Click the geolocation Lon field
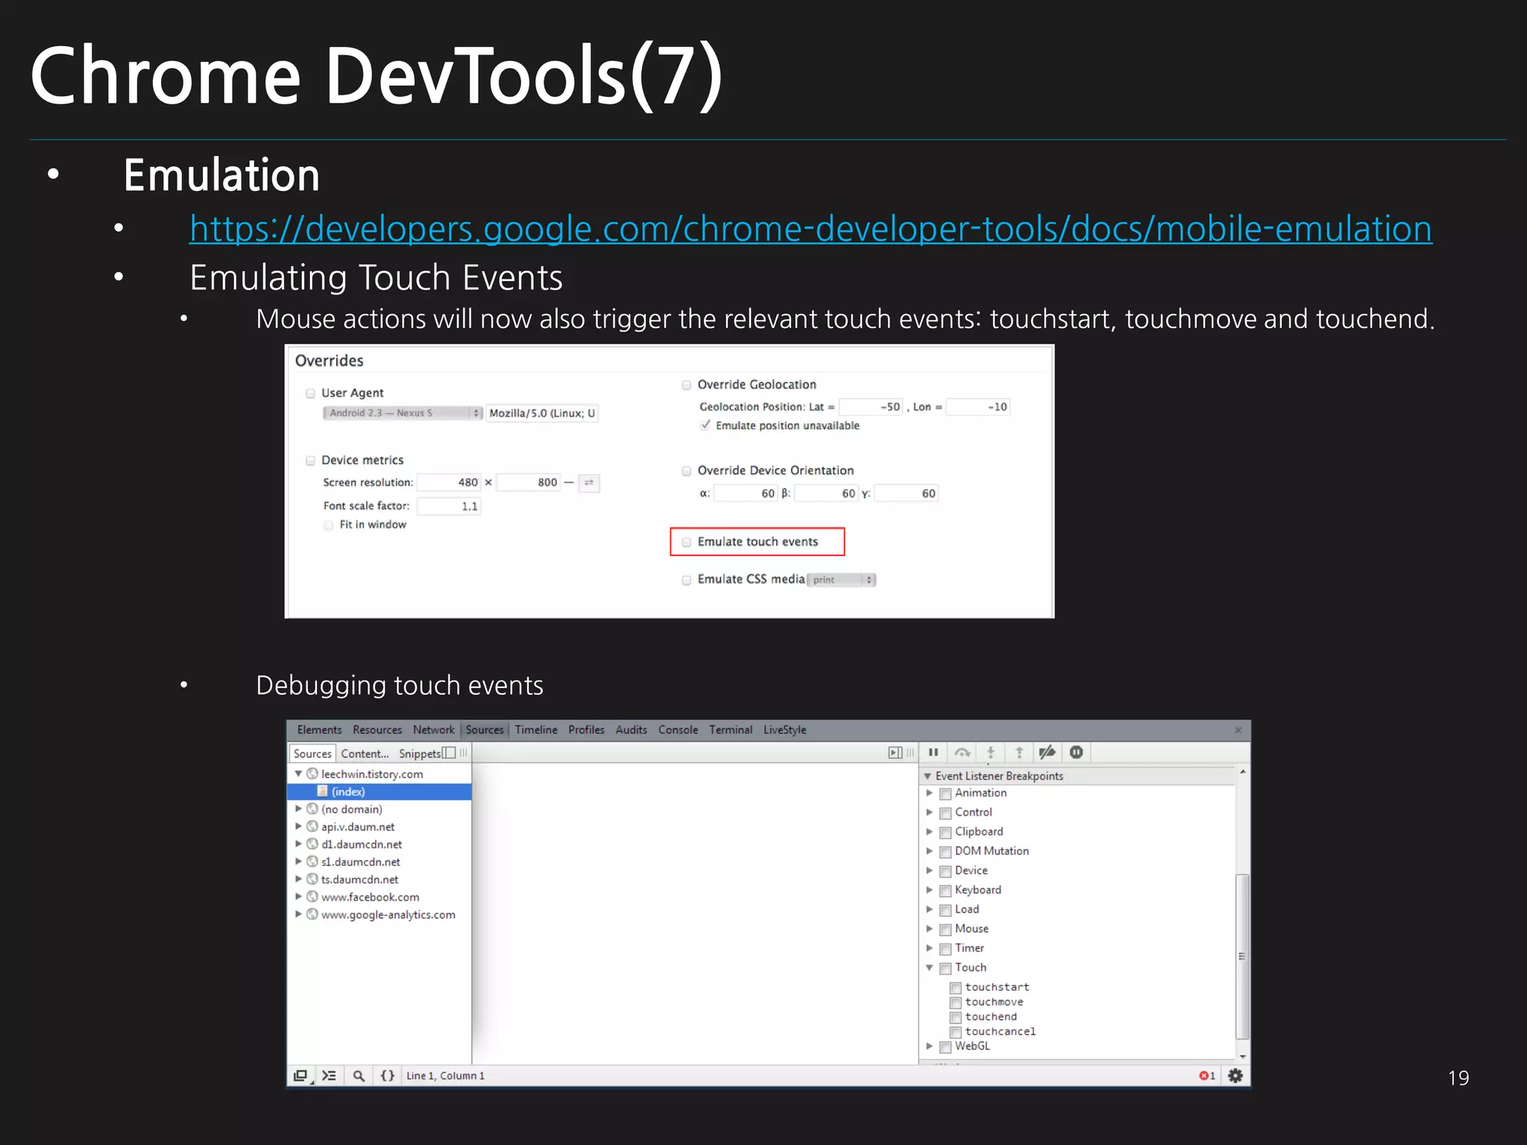This screenshot has width=1527, height=1145. tap(977, 407)
